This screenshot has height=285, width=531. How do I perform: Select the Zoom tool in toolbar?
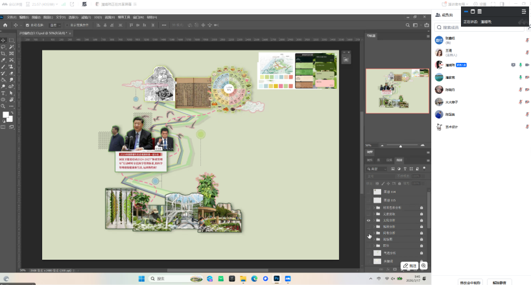tap(3, 106)
